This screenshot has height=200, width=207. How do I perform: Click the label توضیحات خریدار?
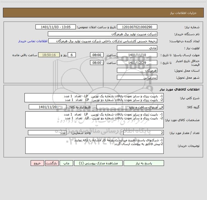(188, 146)
